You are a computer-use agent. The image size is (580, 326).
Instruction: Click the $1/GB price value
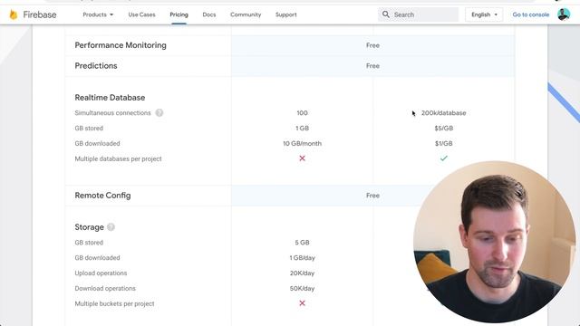(443, 143)
